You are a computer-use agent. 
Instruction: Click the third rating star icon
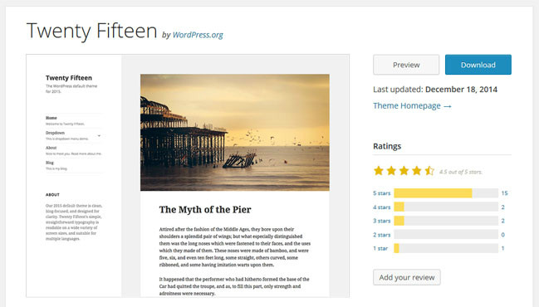[x=404, y=171]
